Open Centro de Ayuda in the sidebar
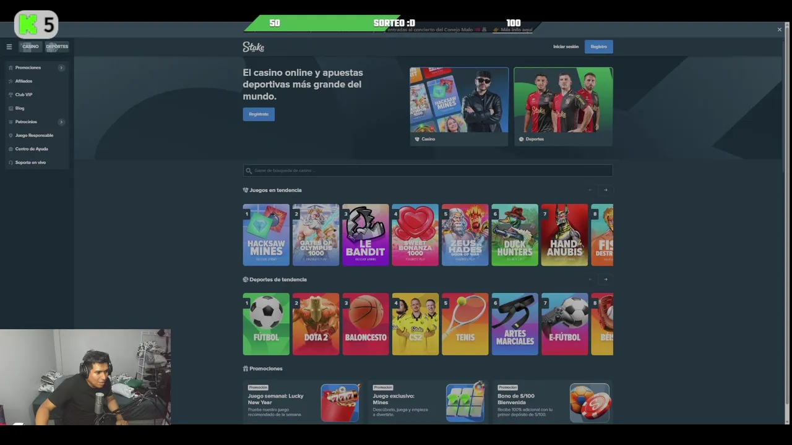 pyautogui.click(x=32, y=149)
